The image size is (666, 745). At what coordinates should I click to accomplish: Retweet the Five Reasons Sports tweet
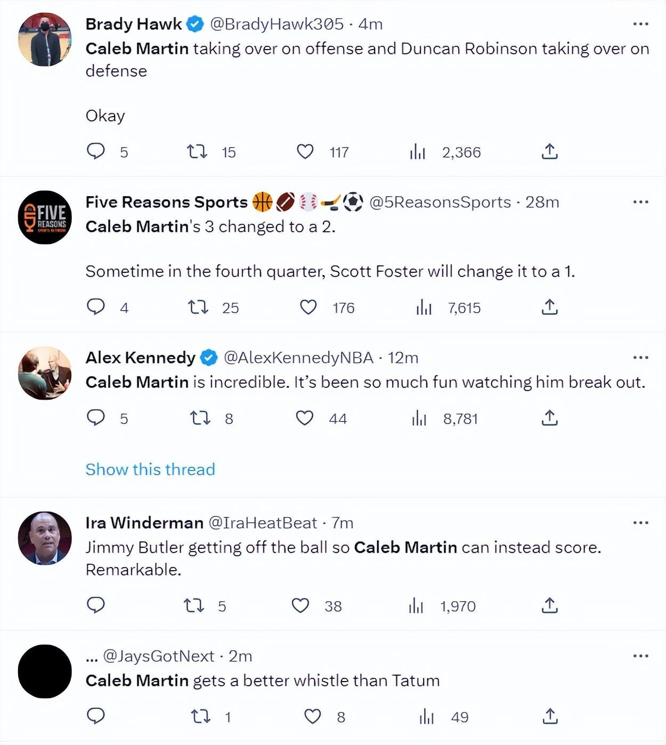click(198, 307)
